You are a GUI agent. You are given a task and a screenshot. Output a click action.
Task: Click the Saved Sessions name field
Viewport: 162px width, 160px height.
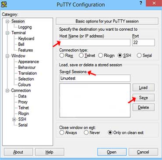pyautogui.click(x=95, y=78)
